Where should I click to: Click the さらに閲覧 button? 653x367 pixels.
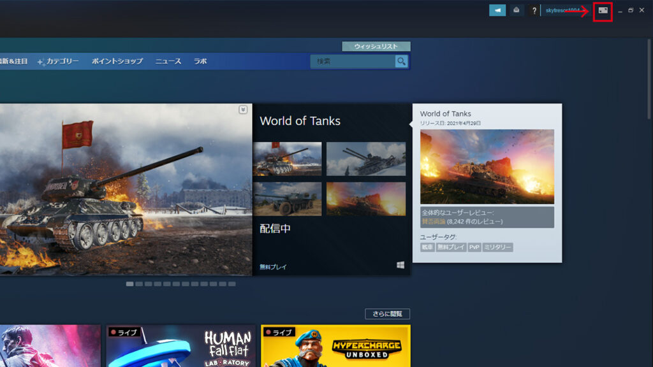point(387,313)
